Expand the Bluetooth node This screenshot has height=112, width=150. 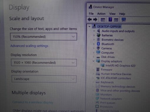[94, 44]
